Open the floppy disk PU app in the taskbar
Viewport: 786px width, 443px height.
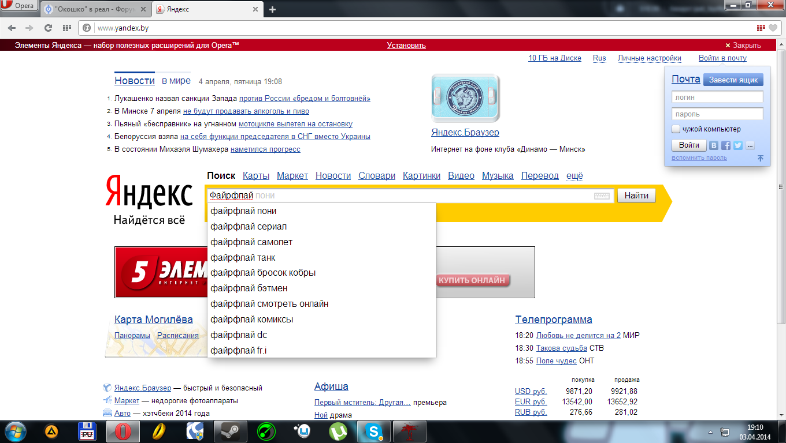click(87, 431)
